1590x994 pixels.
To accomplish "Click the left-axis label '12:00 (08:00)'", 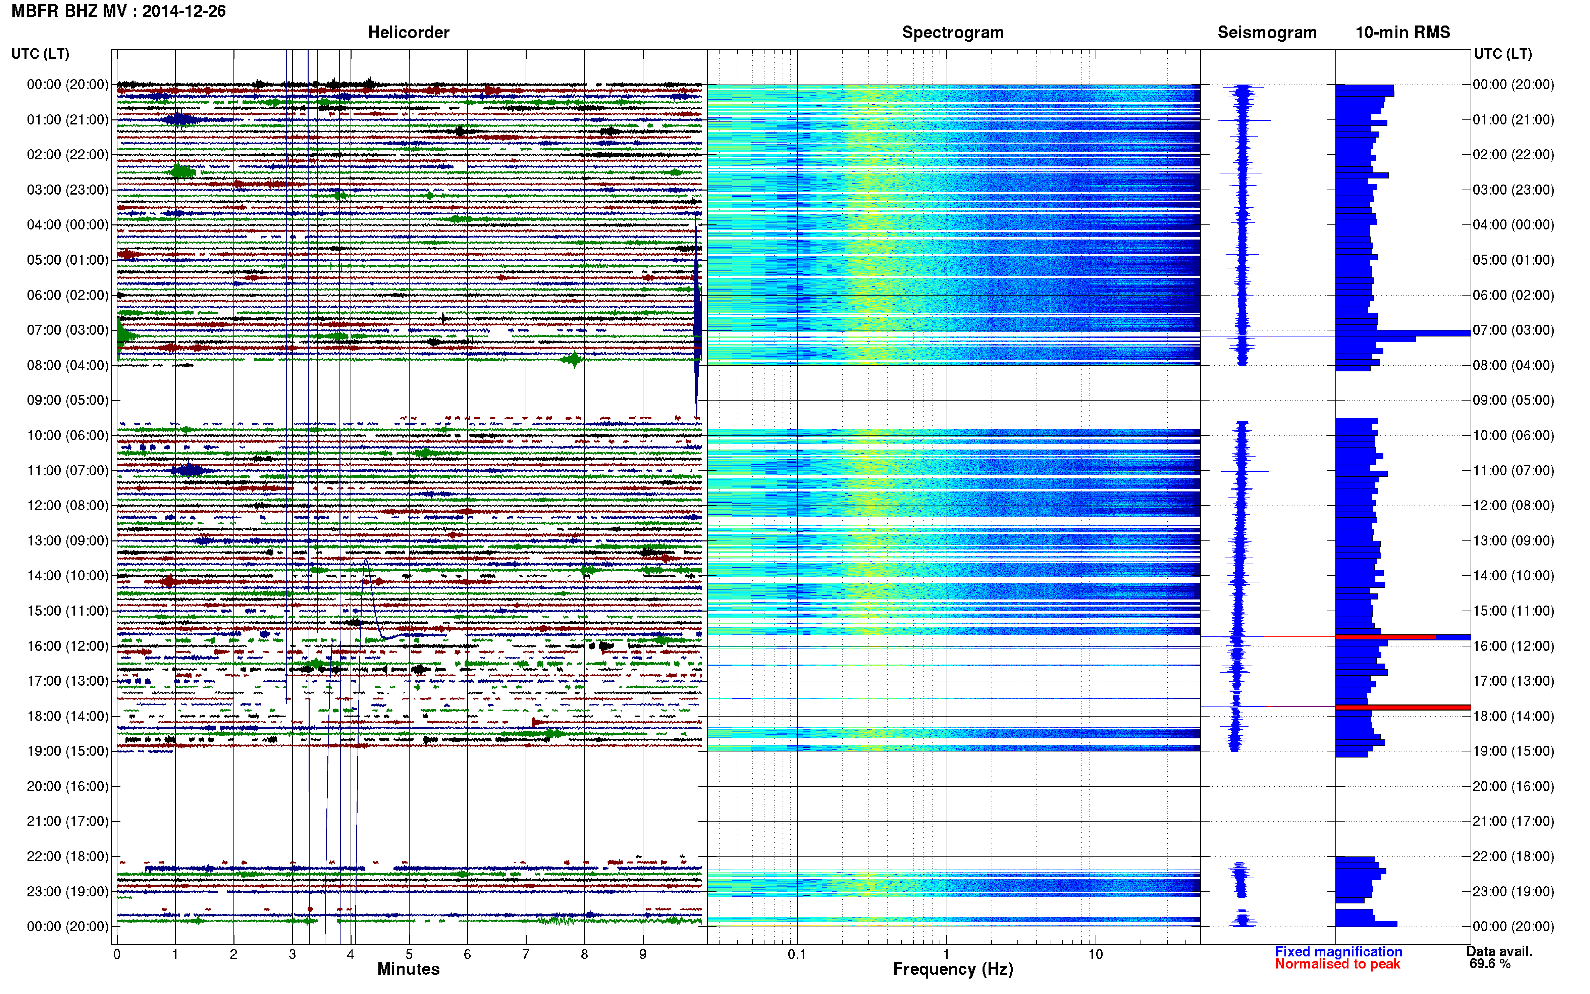I will pos(68,506).
